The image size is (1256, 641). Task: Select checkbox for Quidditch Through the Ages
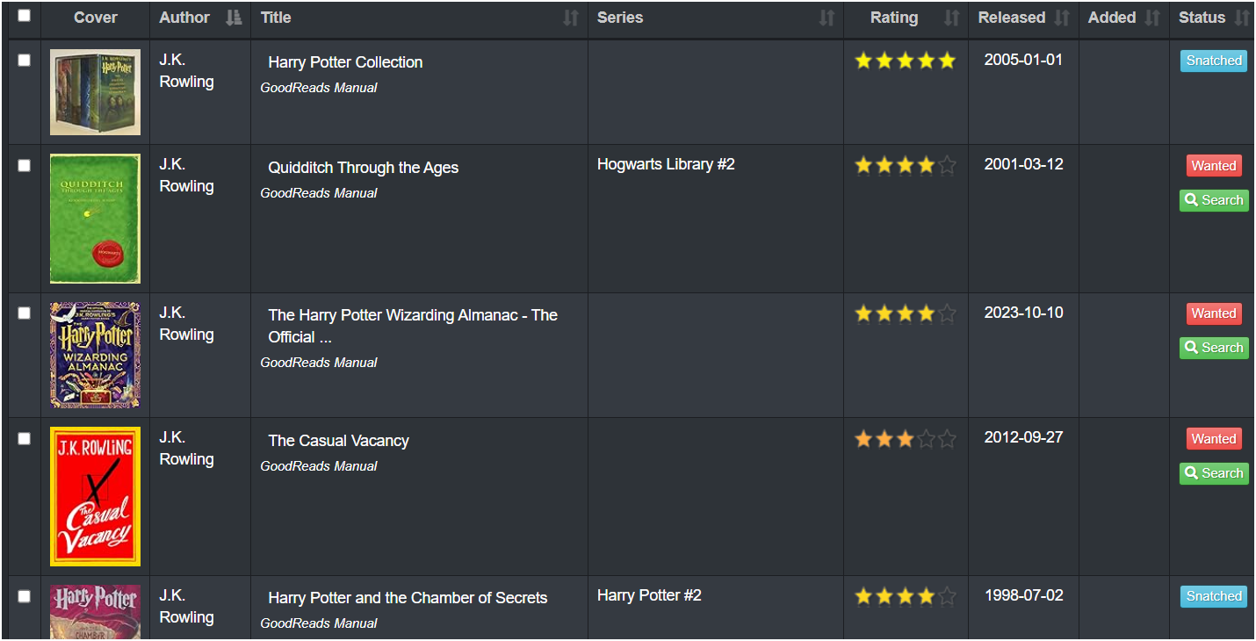(24, 165)
